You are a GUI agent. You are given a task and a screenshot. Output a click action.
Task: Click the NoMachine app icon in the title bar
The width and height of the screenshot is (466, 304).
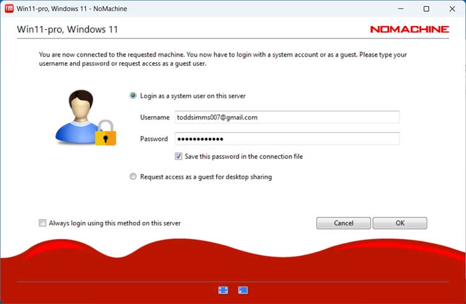coord(9,9)
